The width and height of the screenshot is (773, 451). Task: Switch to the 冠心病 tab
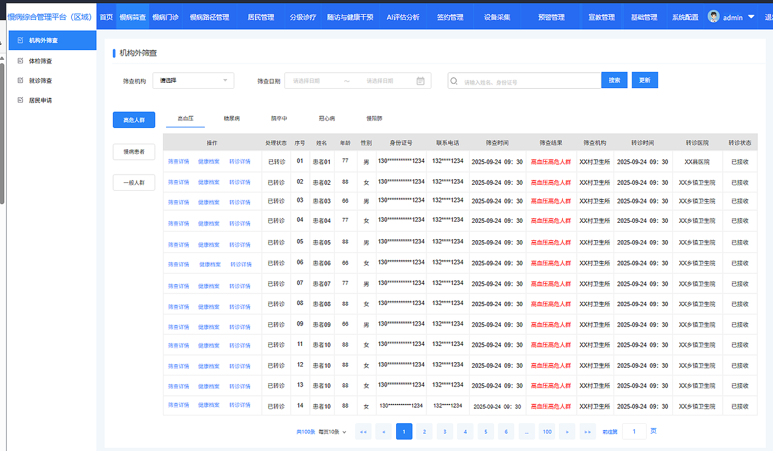click(x=327, y=119)
